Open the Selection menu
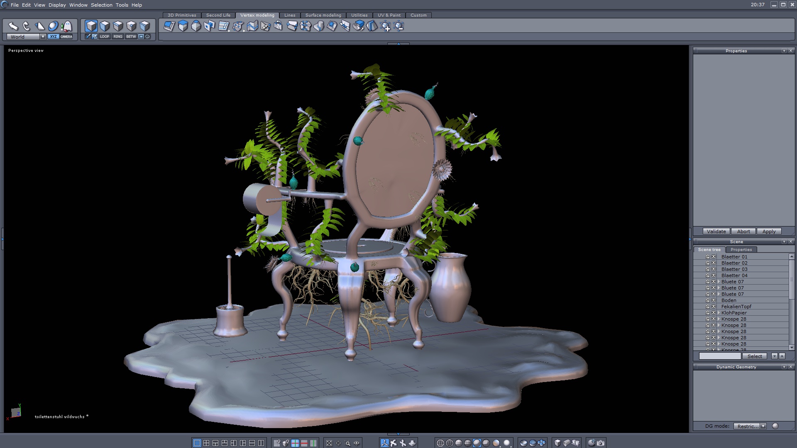The height and width of the screenshot is (448, 797). 101,5
